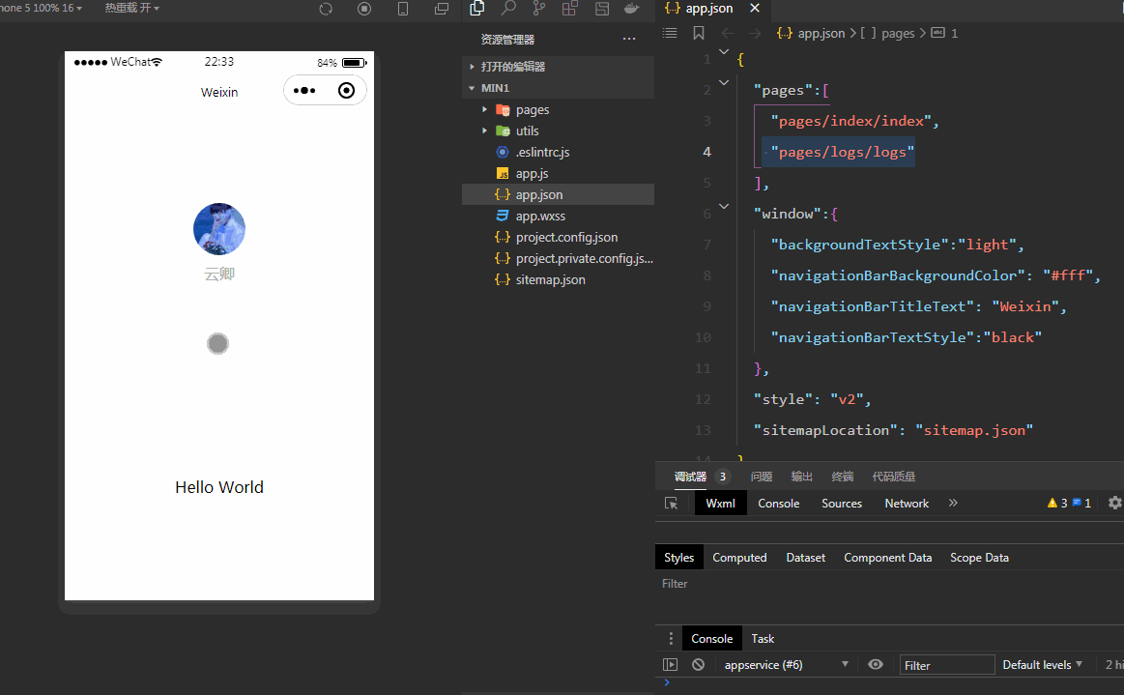Click the simulator refresh icon

(326, 9)
